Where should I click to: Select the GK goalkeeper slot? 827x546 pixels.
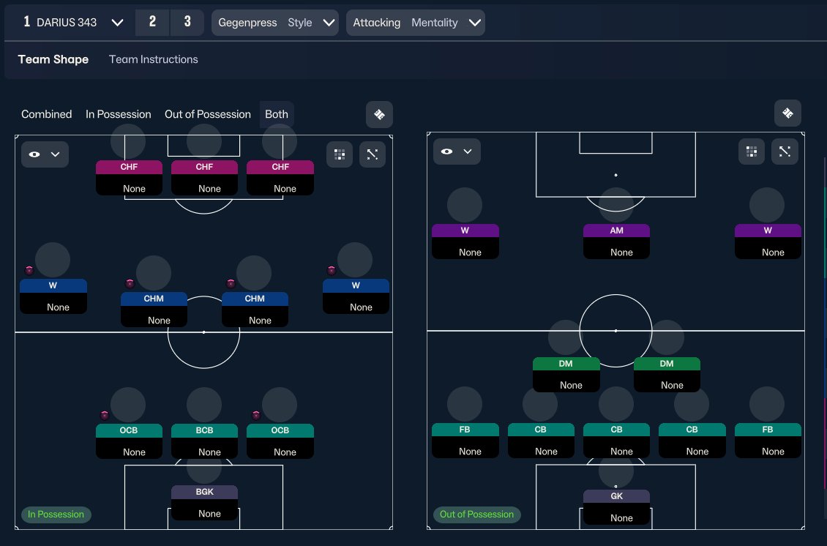[x=616, y=507]
